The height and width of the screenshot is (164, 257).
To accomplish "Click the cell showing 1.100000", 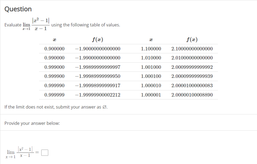I will pyautogui.click(x=151, y=49).
